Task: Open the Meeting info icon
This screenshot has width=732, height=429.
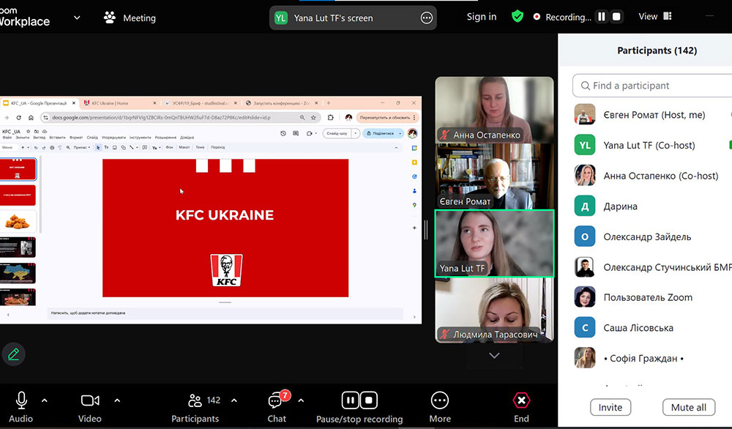Action: (x=110, y=18)
